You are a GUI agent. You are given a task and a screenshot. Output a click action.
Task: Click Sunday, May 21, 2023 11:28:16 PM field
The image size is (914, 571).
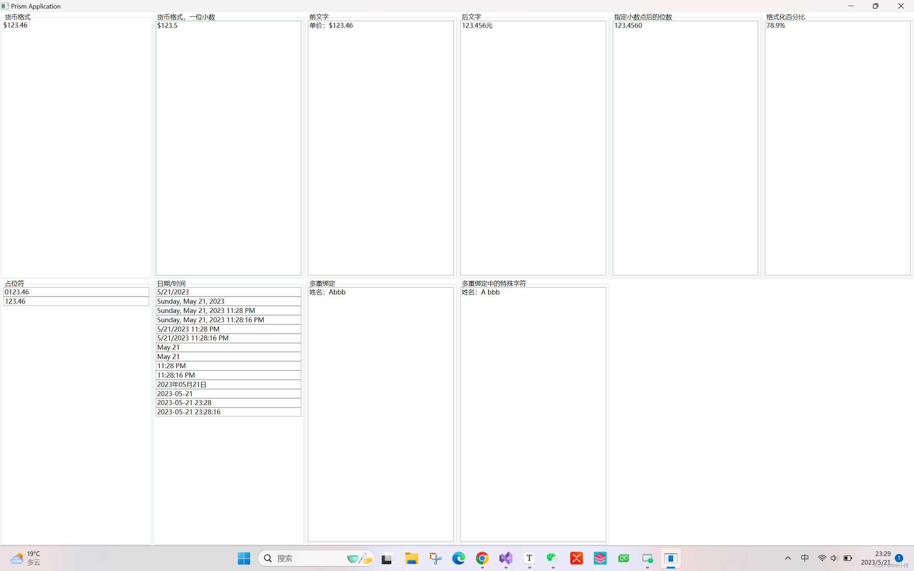228,320
